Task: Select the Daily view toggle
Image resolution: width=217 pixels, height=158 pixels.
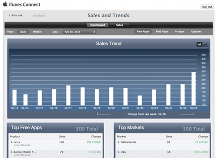Action: point(23,32)
